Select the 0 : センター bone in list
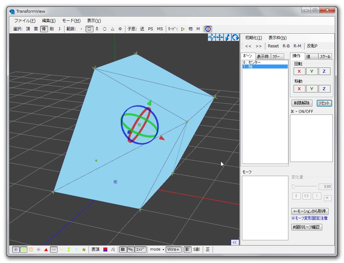Screen dimensions: 344x263 (252, 62)
